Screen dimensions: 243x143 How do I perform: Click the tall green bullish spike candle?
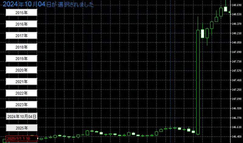tap(198, 82)
